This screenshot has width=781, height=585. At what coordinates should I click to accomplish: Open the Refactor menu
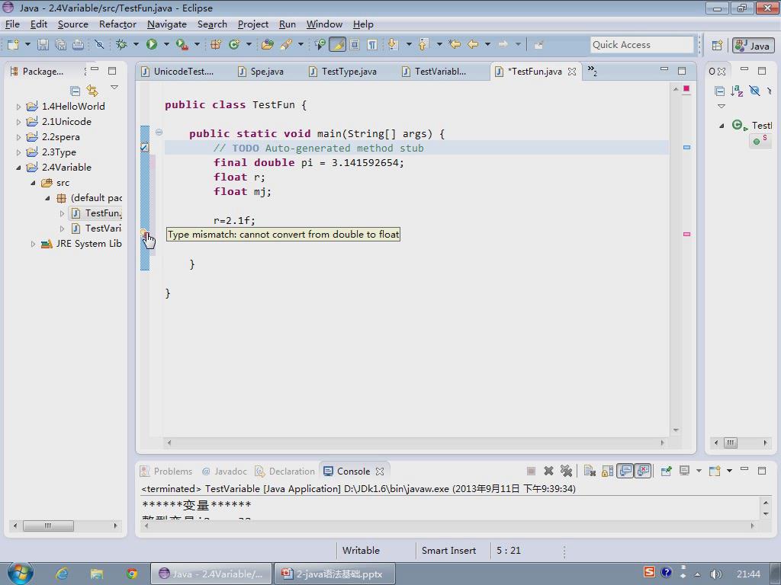click(117, 24)
